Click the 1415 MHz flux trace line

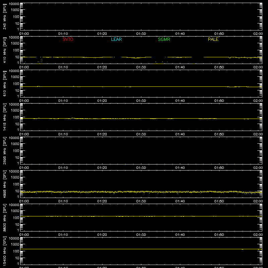click(x=141, y=119)
